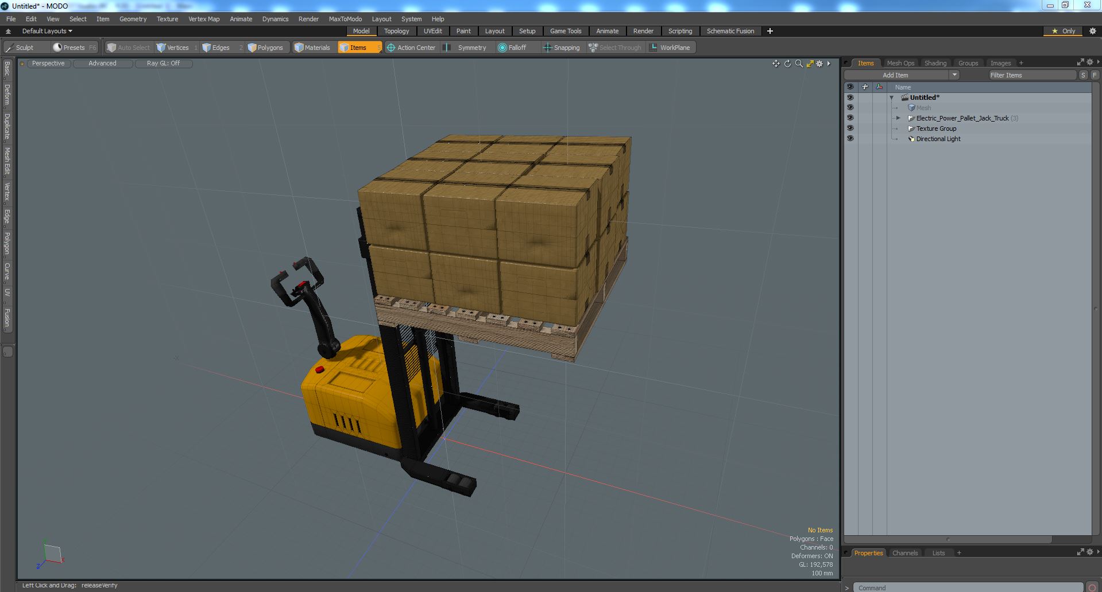The height and width of the screenshot is (592, 1102).
Task: Open viewport settings gear
Action: click(x=819, y=64)
